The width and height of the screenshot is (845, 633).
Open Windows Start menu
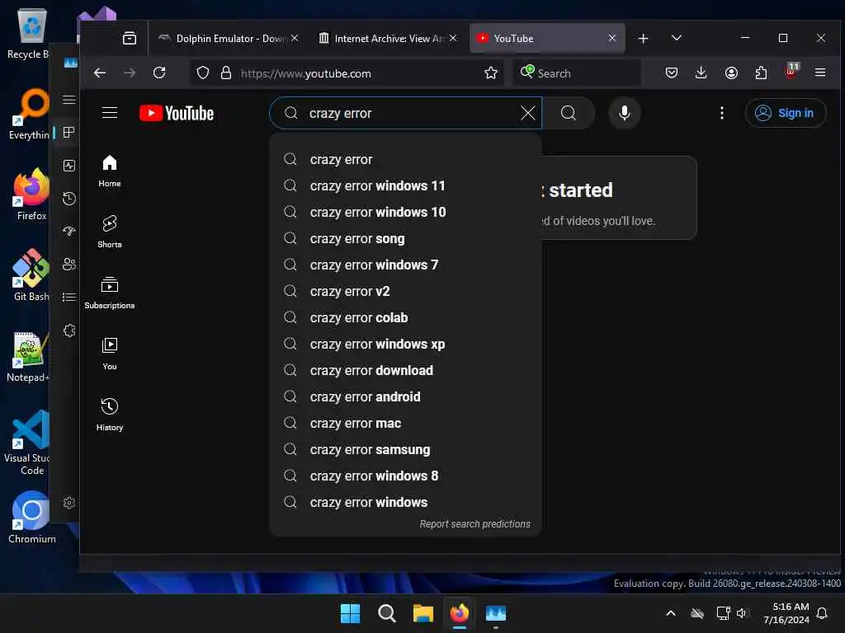click(350, 613)
